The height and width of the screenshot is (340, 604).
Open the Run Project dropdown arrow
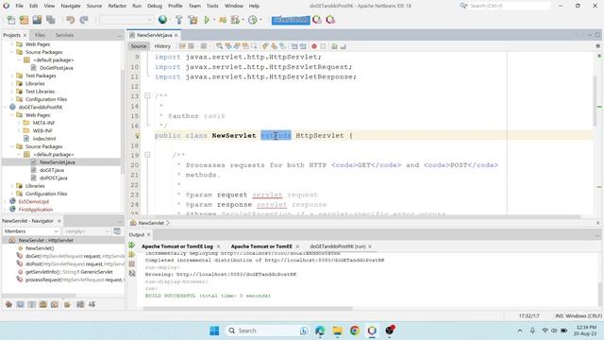(214, 20)
